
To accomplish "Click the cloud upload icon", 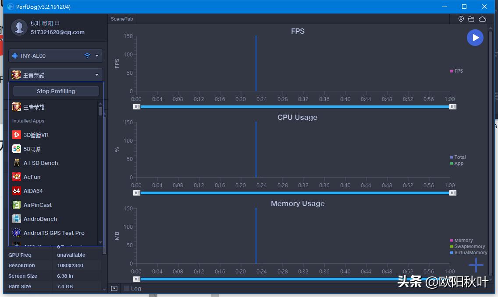I will click(482, 19).
